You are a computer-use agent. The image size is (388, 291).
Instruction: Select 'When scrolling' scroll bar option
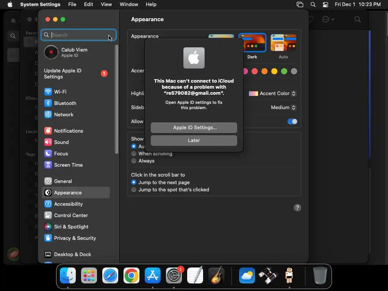(x=134, y=154)
